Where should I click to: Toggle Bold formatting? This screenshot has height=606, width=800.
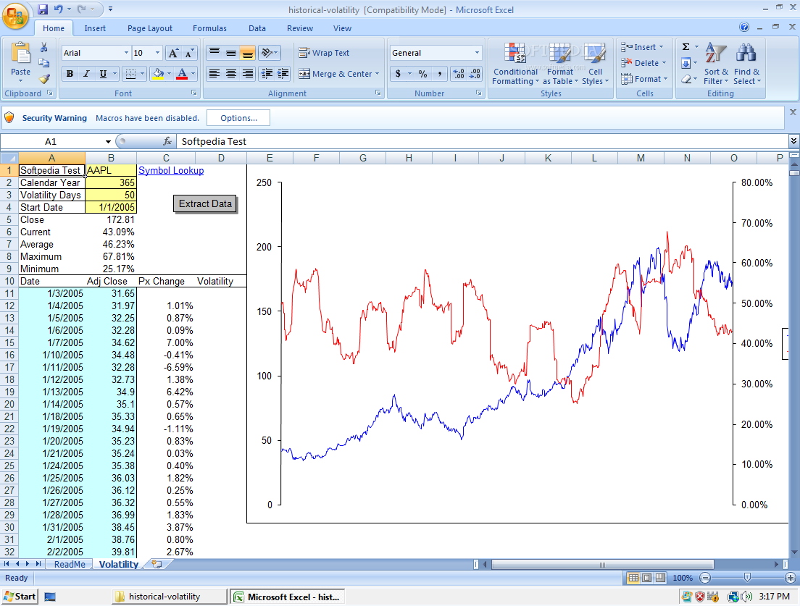70,74
